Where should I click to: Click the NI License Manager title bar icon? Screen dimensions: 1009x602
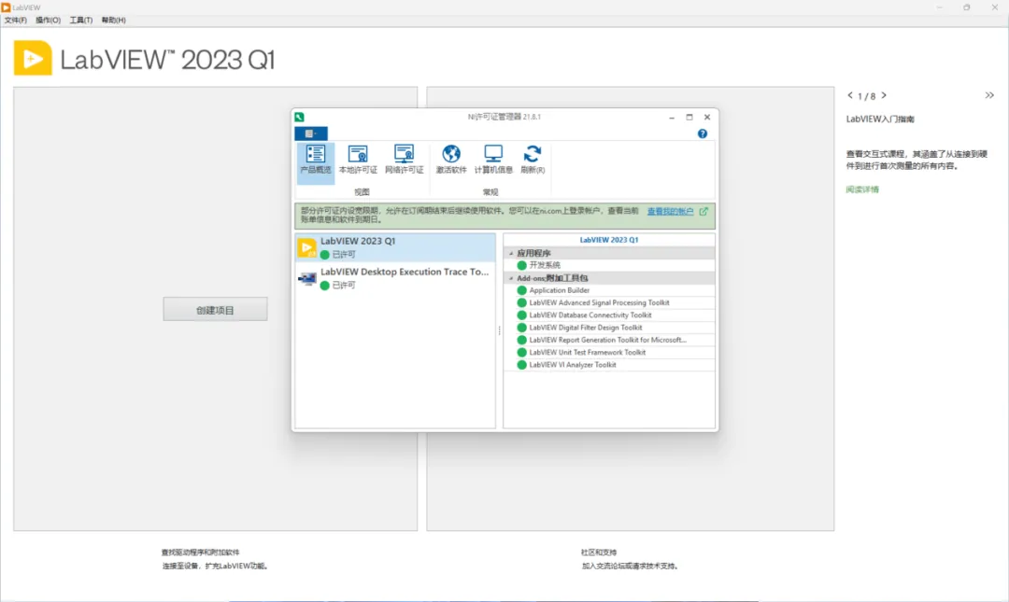tap(299, 117)
